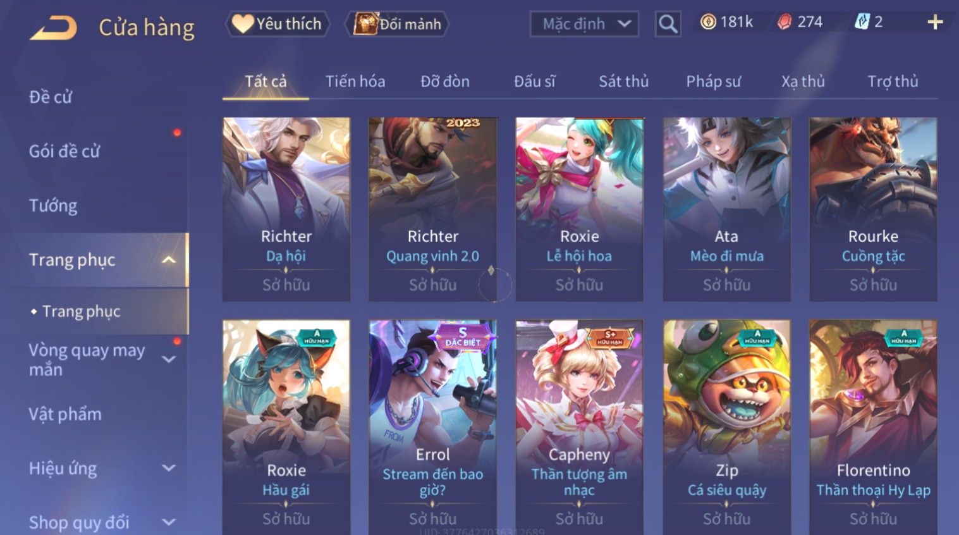Switch to the Tiến hóa tab
Viewport: 959px width, 535px height.
coord(355,82)
